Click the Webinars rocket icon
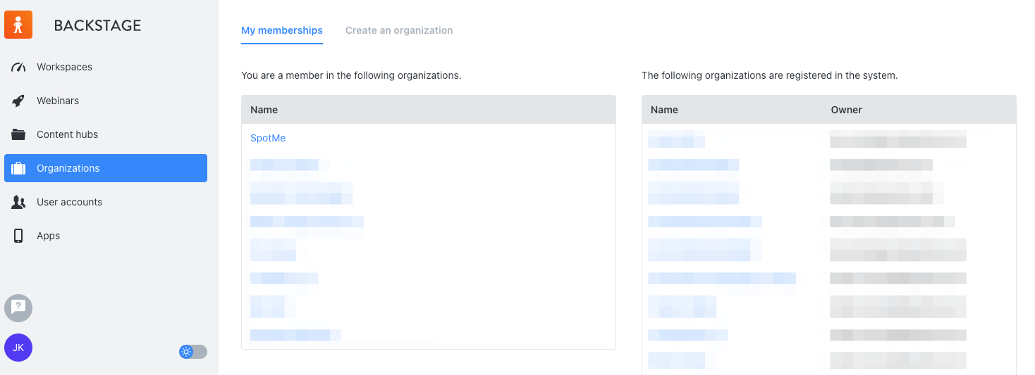Screen dimensions: 1035x375 point(18,101)
